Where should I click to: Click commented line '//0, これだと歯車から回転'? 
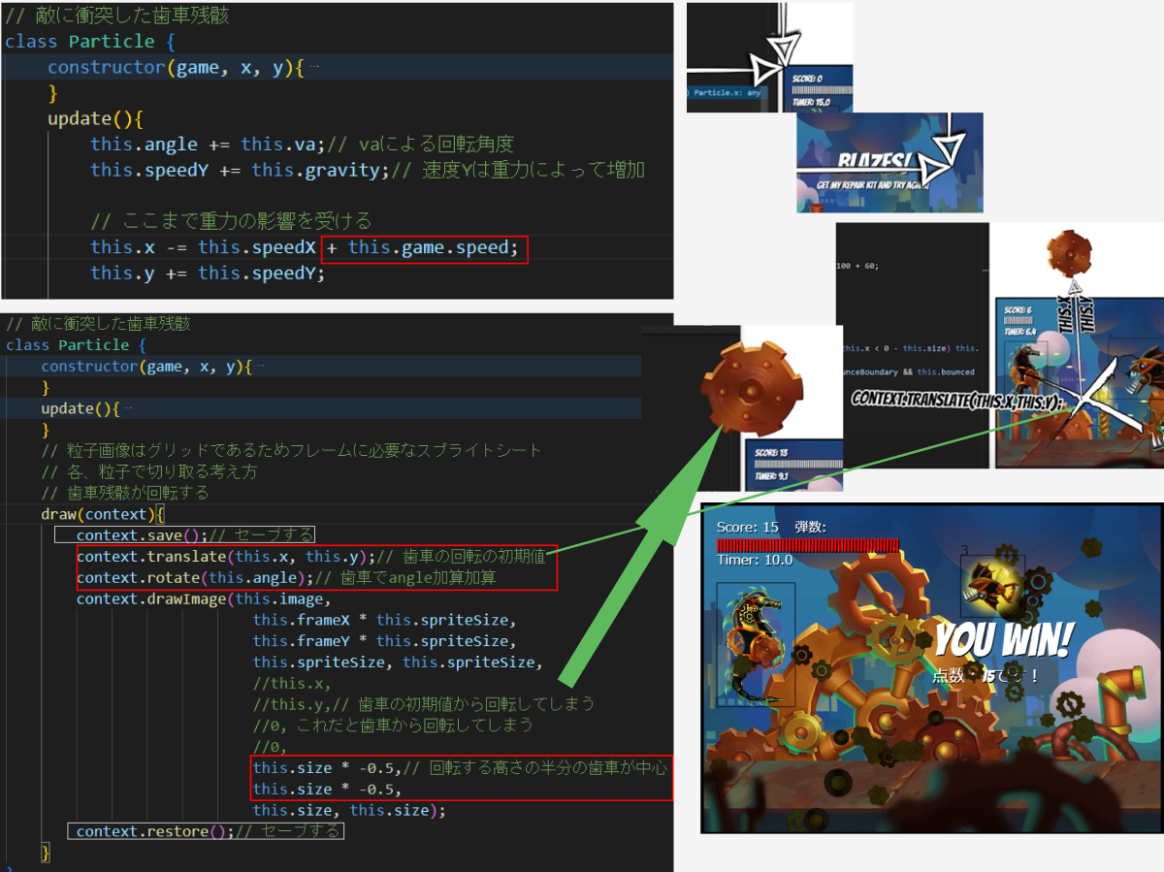(x=393, y=726)
